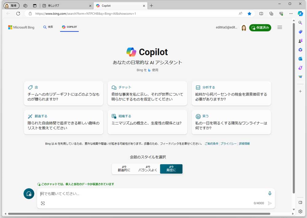Click the 保護済み green button

[x=260, y=28]
